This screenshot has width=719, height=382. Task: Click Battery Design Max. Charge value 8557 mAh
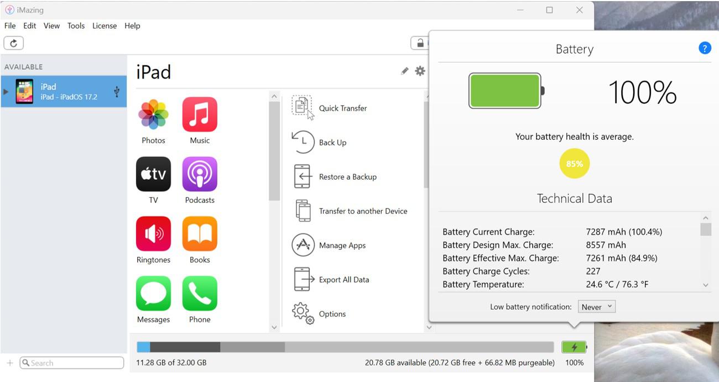(x=606, y=245)
